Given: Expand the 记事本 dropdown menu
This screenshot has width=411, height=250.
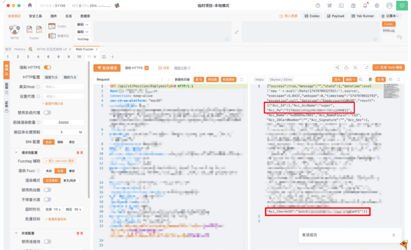Looking at the screenshot, I should [x=389, y=16].
